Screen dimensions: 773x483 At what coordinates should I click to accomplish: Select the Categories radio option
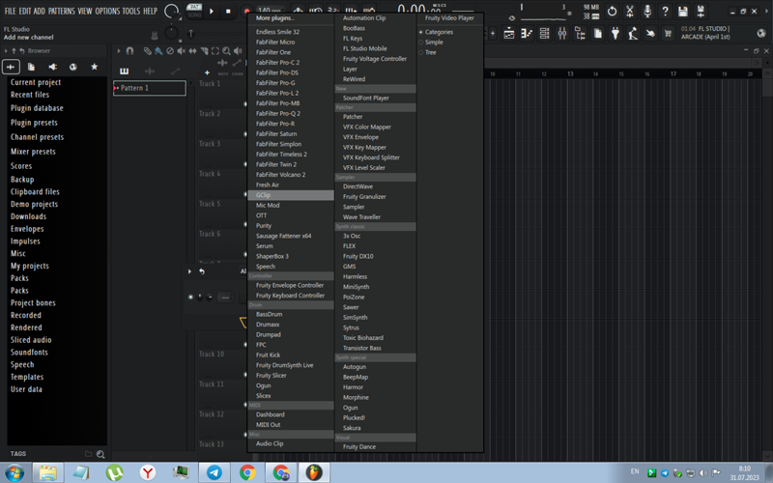437,32
